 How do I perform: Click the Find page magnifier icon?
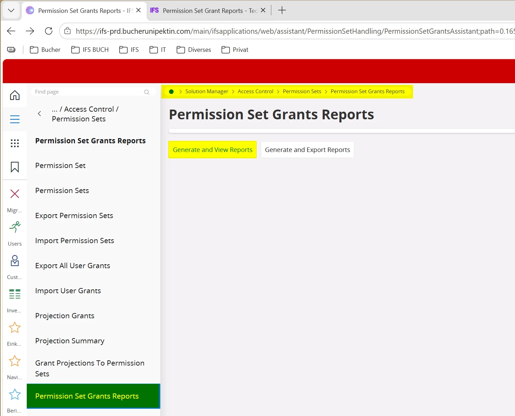point(147,92)
